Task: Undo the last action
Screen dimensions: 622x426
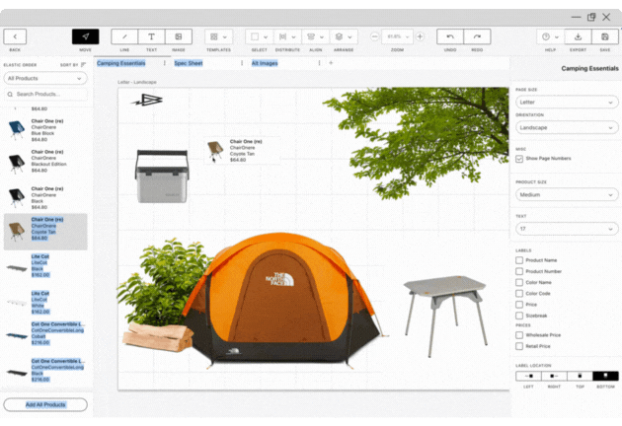Action: [x=450, y=36]
